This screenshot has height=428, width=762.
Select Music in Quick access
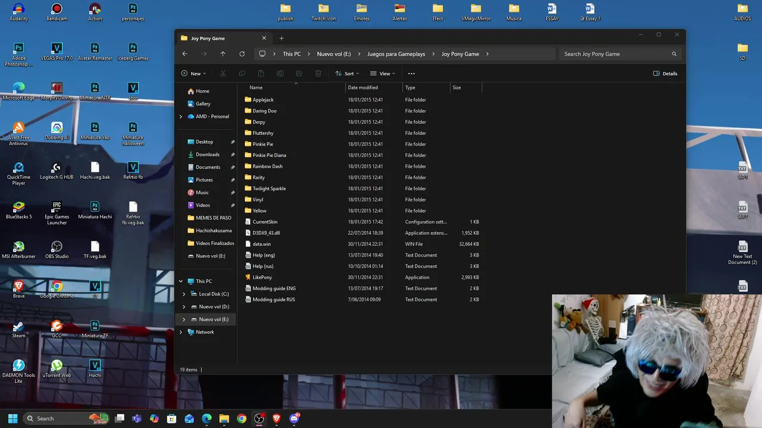coord(202,193)
